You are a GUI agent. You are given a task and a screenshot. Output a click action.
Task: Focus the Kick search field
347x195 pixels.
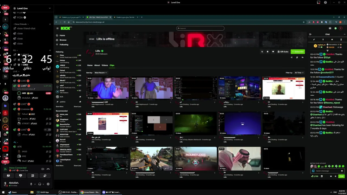click(x=200, y=28)
